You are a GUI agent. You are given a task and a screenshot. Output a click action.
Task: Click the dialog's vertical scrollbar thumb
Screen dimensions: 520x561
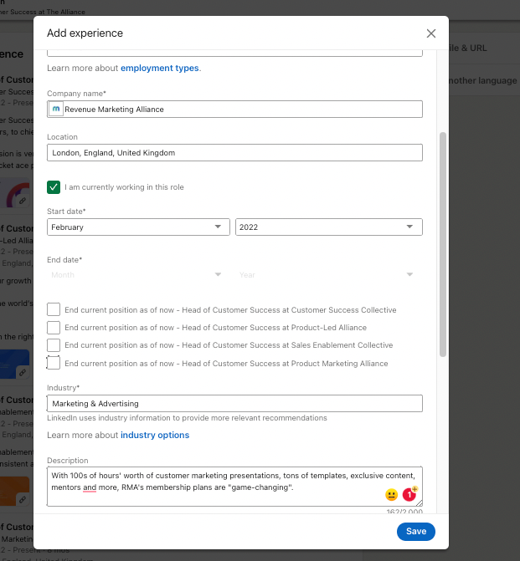pyautogui.click(x=443, y=244)
